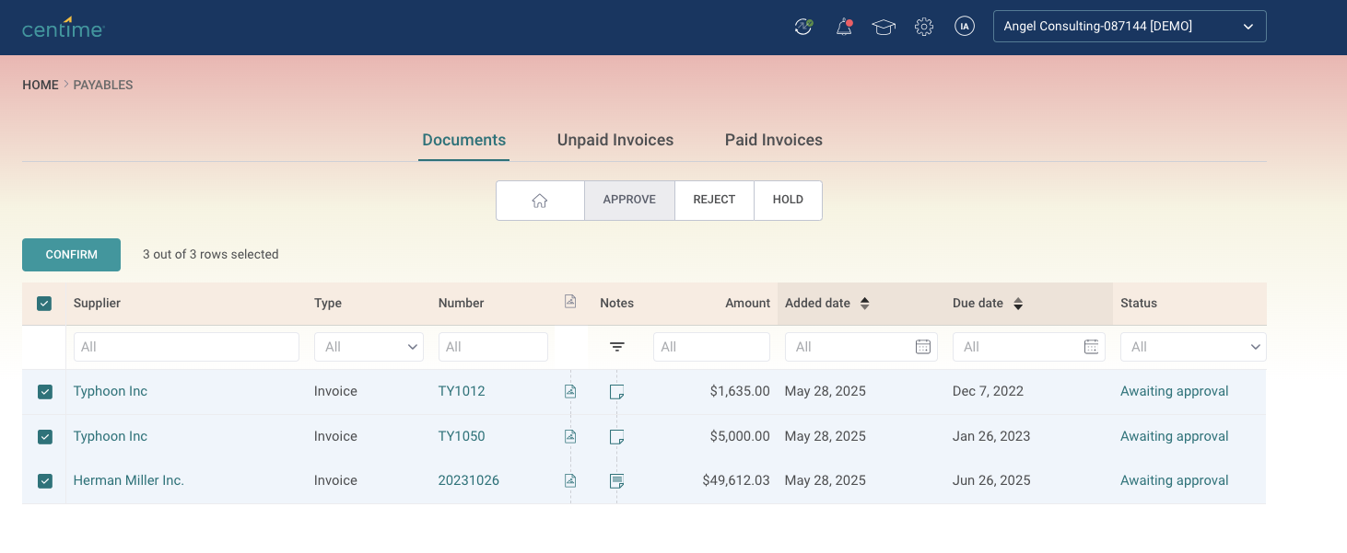Click the Supplier column header
Screen dimensions: 1347x553
pyautogui.click(x=97, y=303)
